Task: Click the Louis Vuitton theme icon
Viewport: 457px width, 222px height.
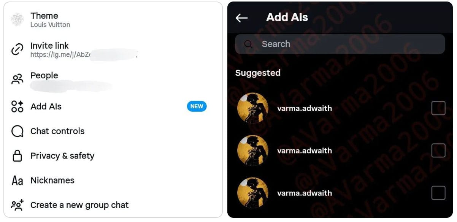Action: coord(17,20)
